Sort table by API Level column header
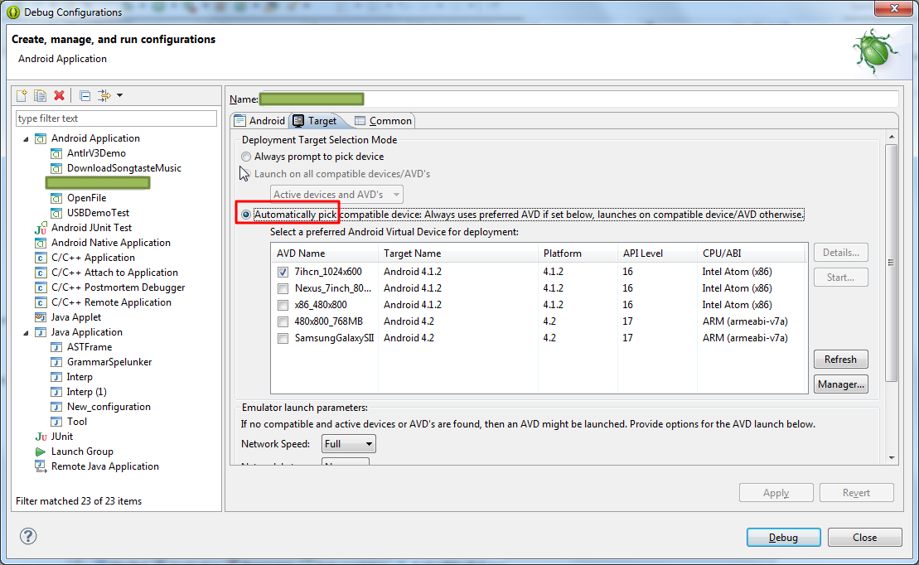This screenshot has width=919, height=565. pyautogui.click(x=658, y=254)
